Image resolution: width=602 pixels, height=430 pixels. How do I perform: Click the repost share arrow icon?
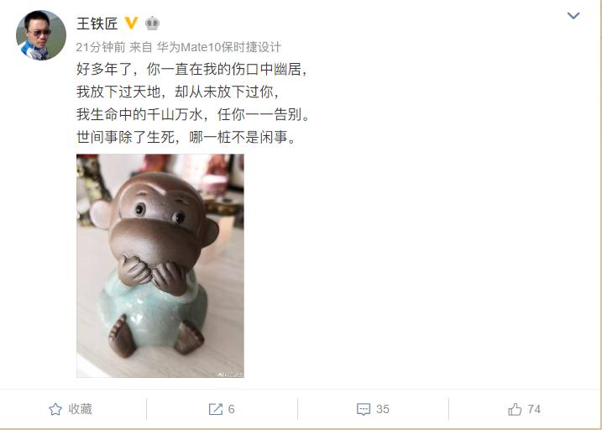(216, 409)
